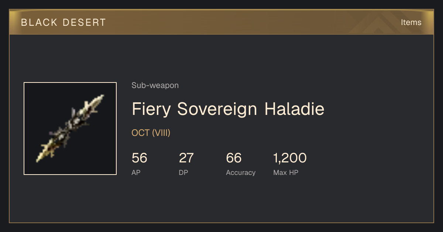Go to the Items section
Image resolution: width=443 pixels, height=232 pixels.
[x=411, y=22]
